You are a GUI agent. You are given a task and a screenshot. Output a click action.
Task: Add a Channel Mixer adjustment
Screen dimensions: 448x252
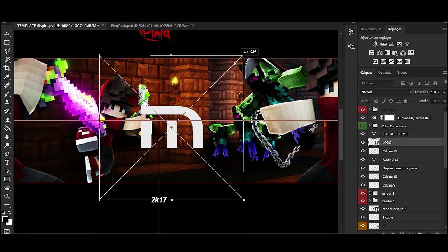(x=403, y=53)
